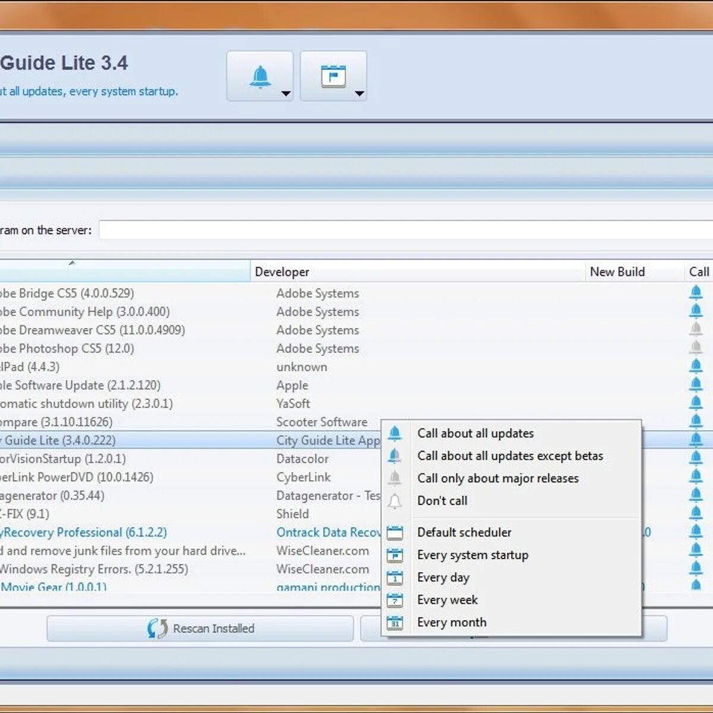Select 'Every system startup' schedule
The width and height of the screenshot is (713, 713).
coord(511,555)
